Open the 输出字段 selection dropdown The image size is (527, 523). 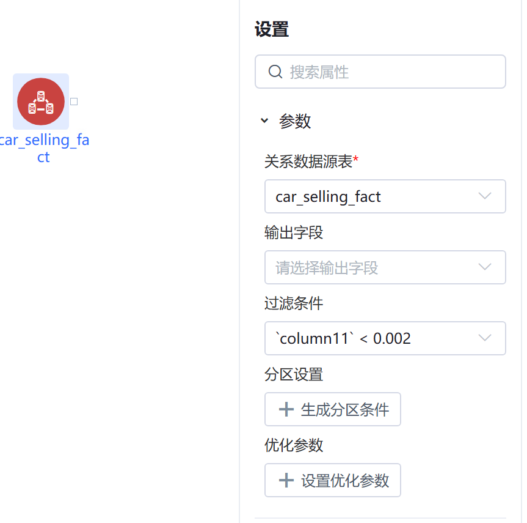[385, 267]
